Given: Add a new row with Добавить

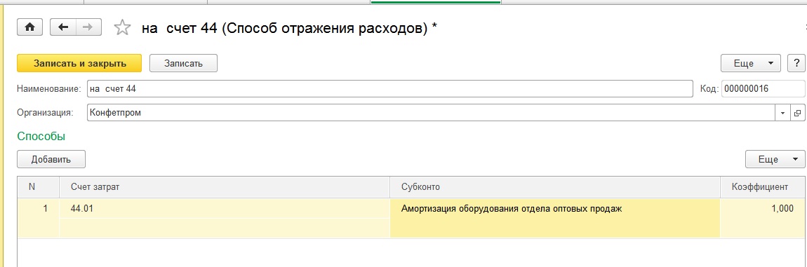Looking at the screenshot, I should click(51, 160).
